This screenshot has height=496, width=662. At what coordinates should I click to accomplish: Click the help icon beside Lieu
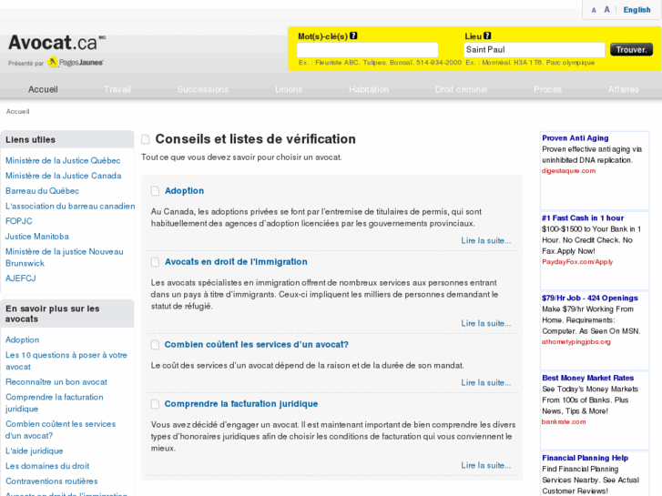(x=487, y=36)
